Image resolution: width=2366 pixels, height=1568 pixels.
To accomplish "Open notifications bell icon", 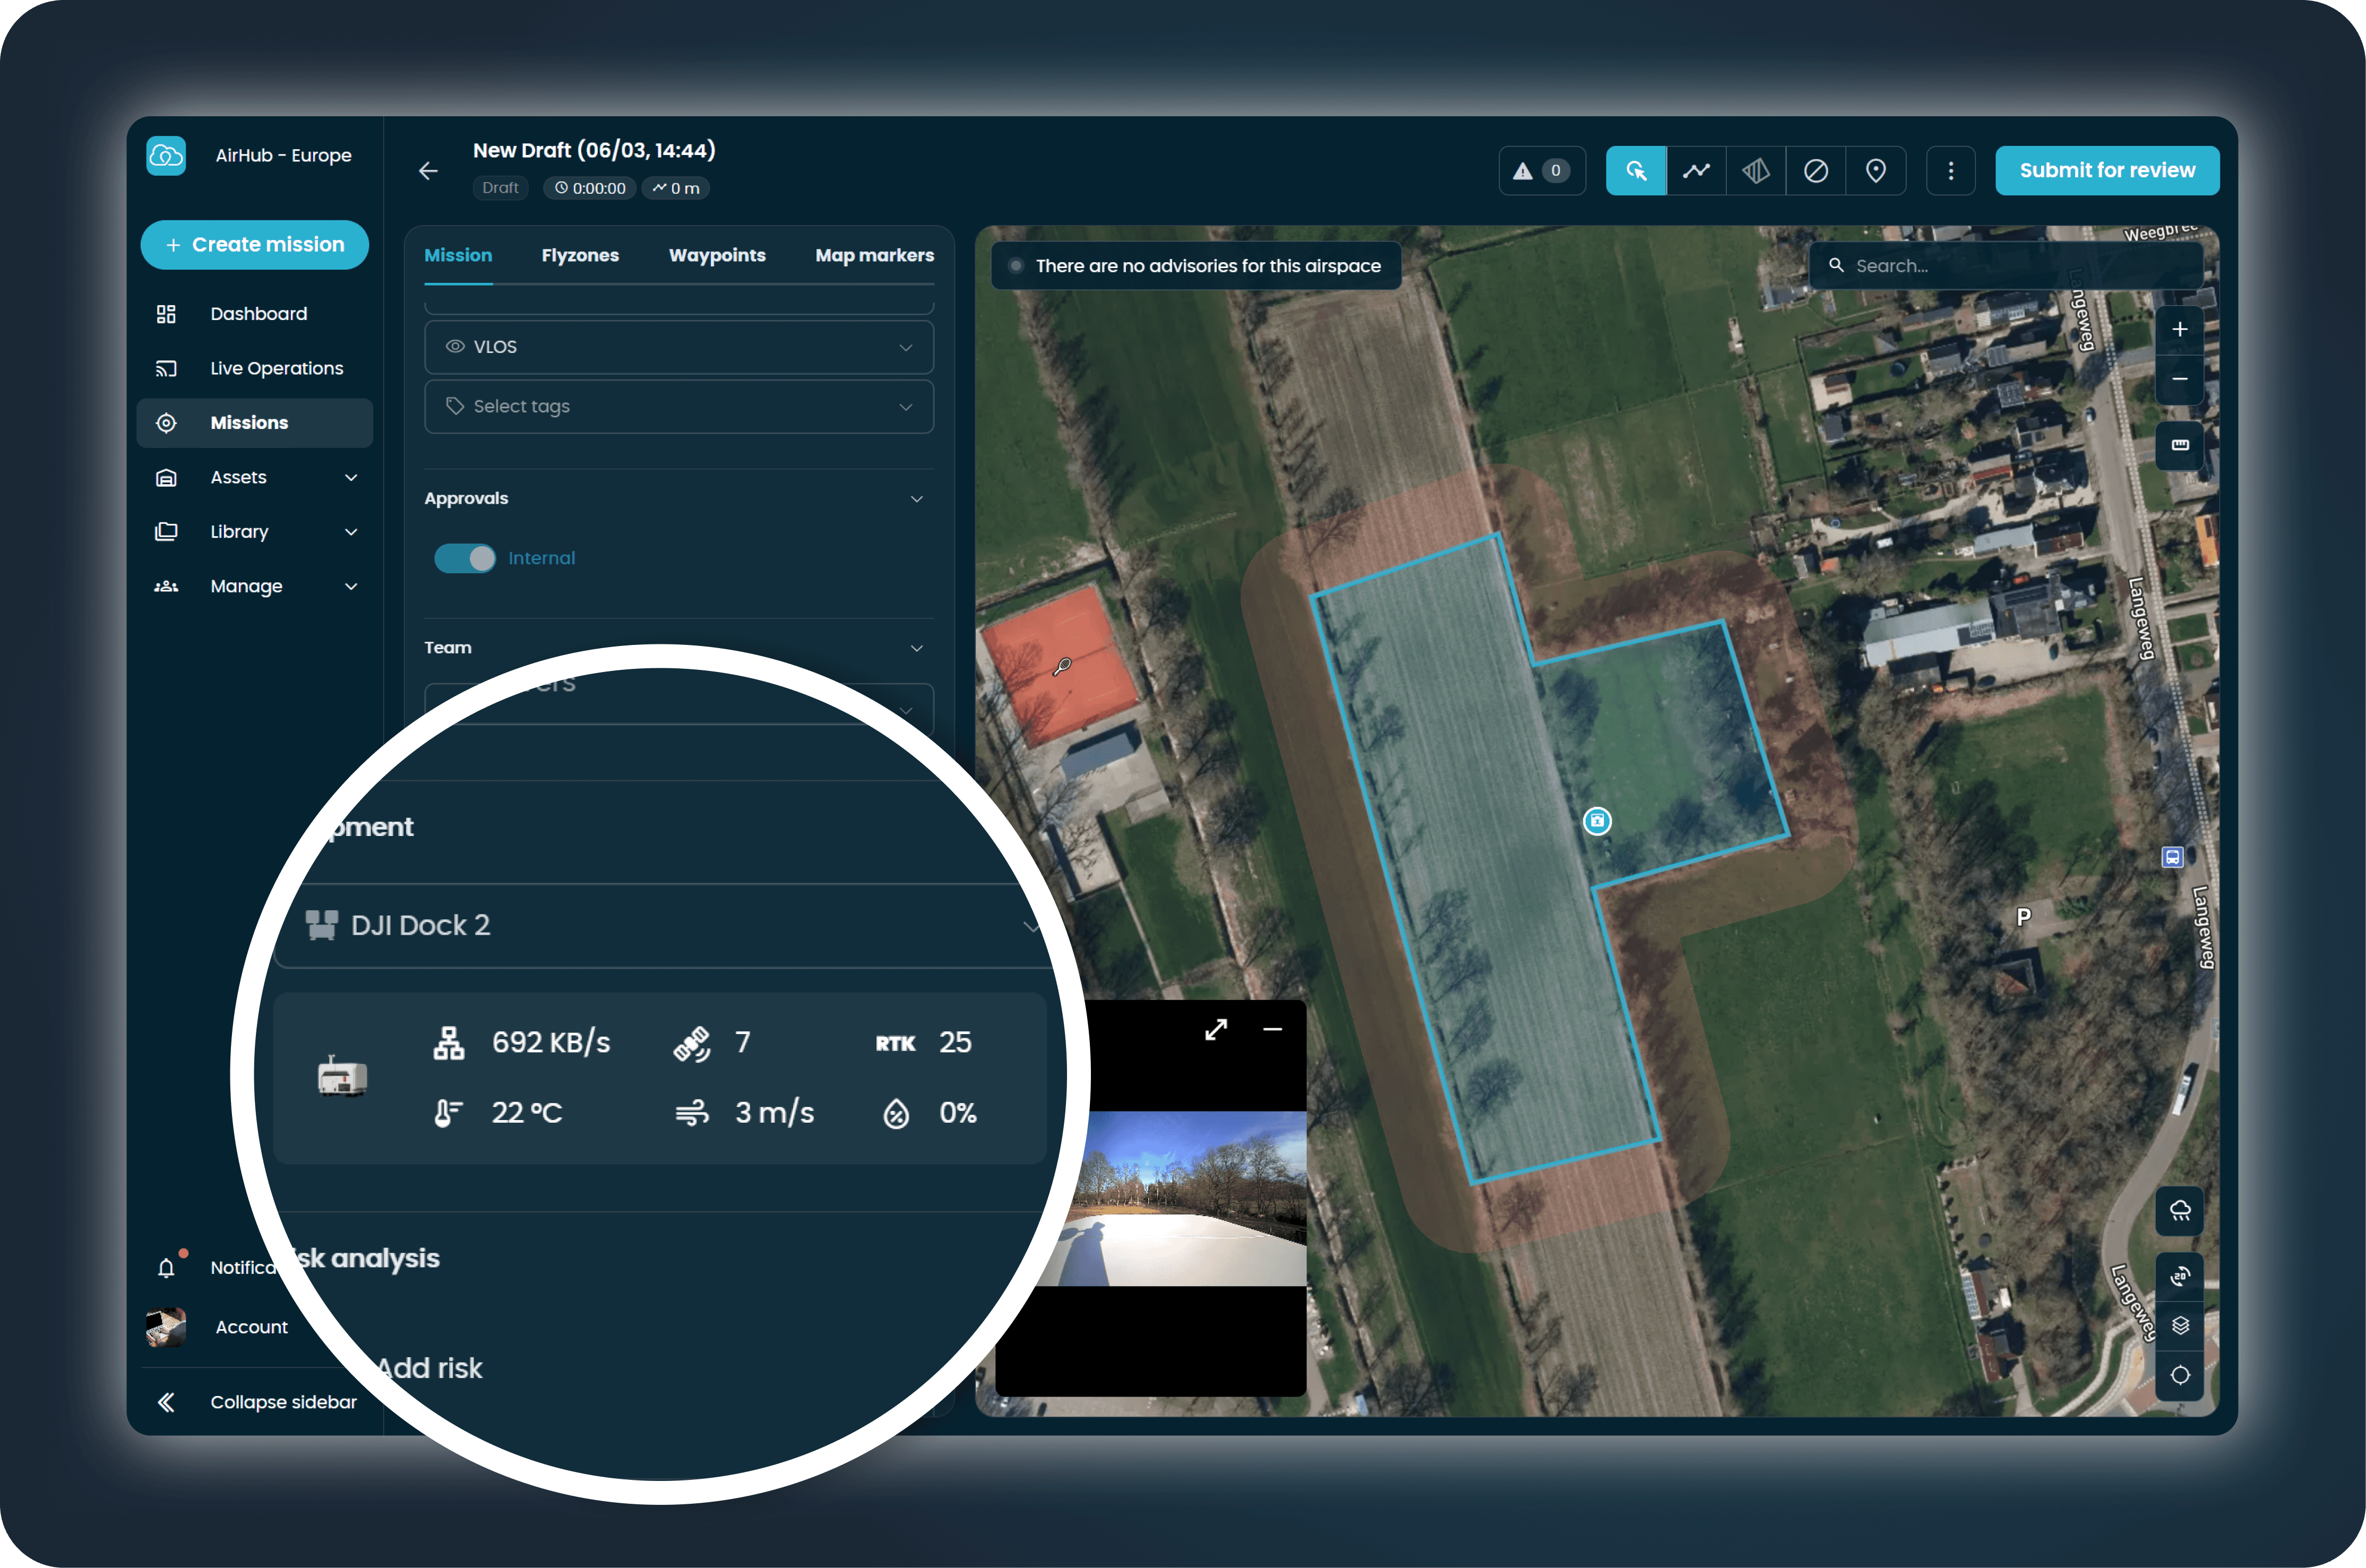I will tap(166, 1268).
